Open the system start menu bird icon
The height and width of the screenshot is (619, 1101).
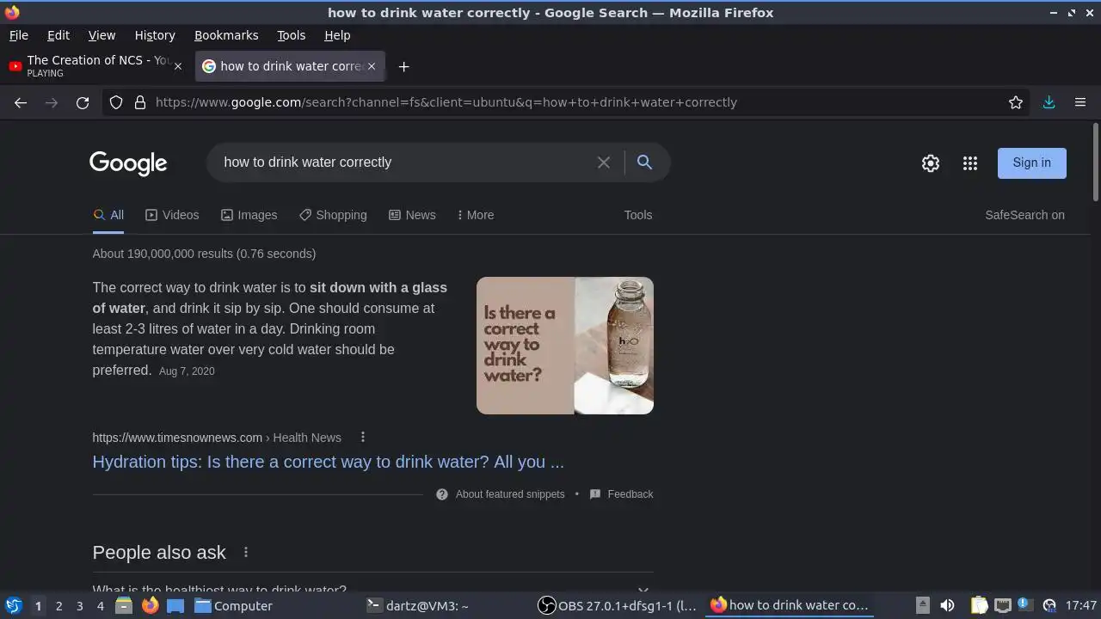(13, 606)
